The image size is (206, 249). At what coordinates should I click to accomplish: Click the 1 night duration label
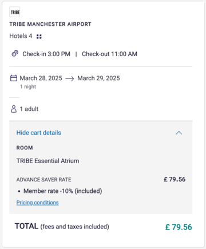(x=28, y=86)
